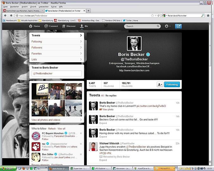Viewport: 214px width, 171px height.
Task: Compose a new tweet
Action: tap(178, 26)
